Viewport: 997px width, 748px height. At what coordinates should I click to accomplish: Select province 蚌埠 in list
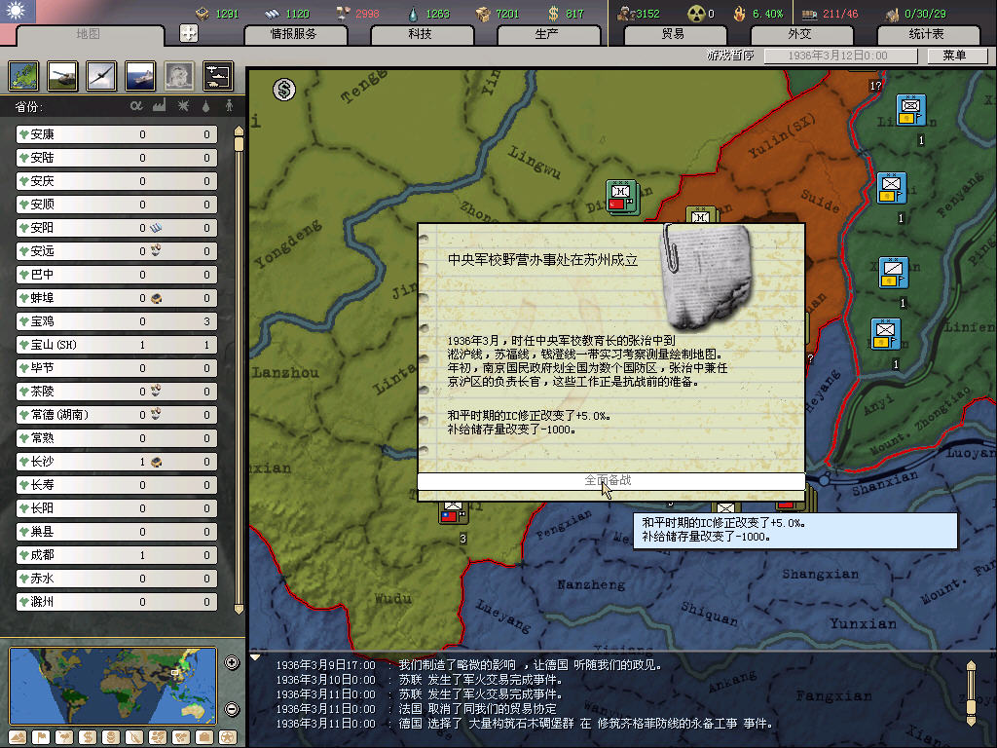[117, 298]
